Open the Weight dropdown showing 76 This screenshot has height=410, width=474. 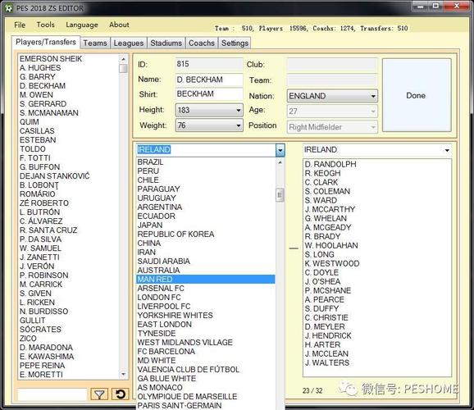coord(209,125)
